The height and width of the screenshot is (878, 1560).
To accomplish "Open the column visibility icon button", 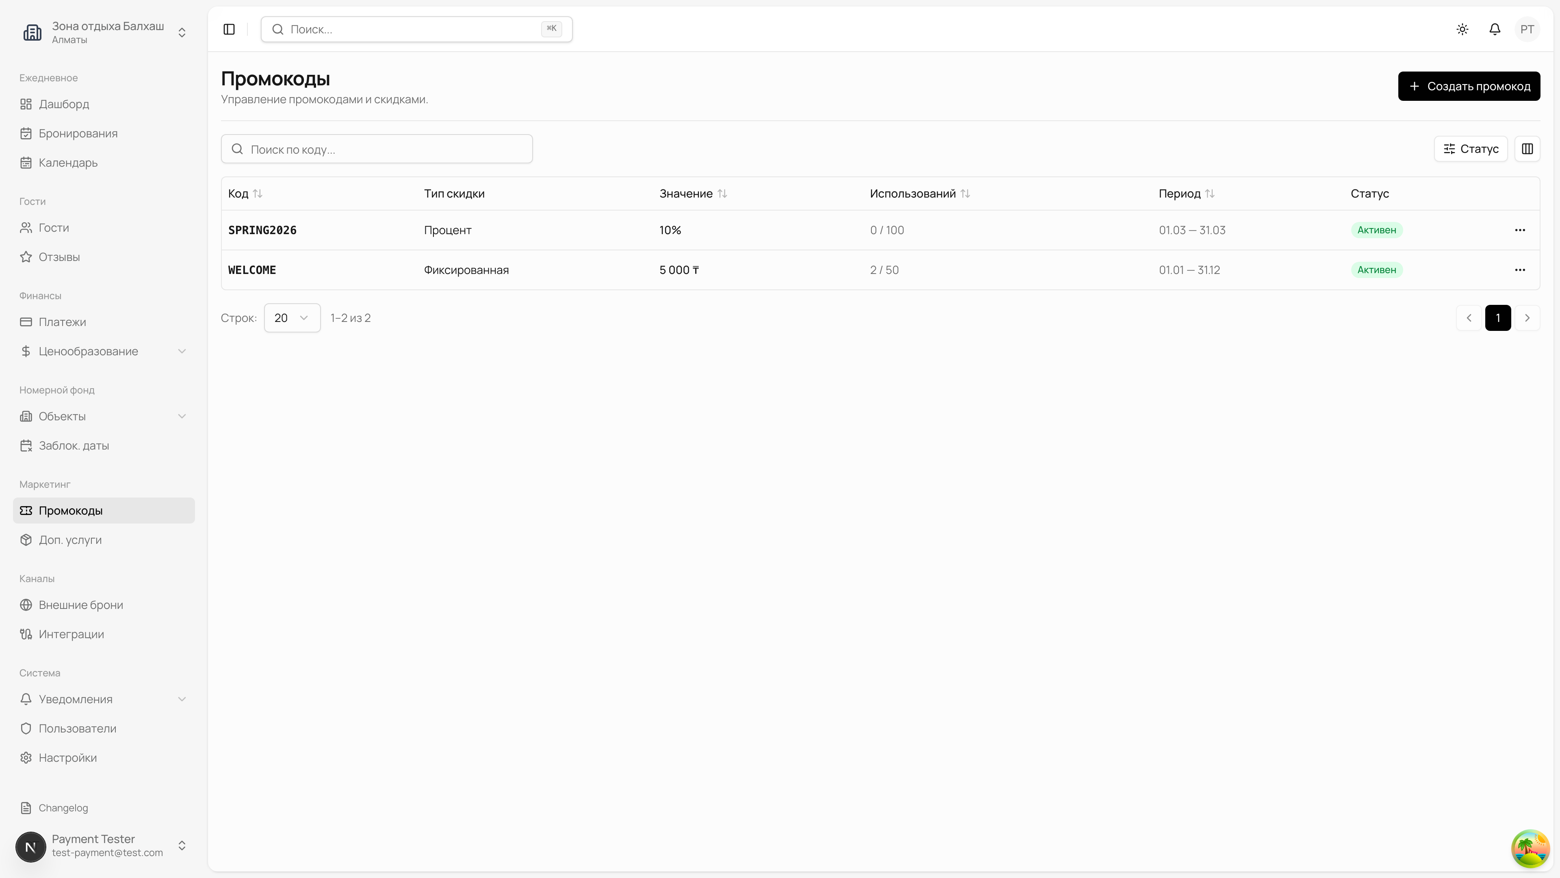I will pos(1527,149).
